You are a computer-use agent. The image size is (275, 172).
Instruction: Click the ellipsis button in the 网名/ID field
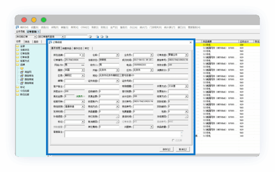(82, 65)
